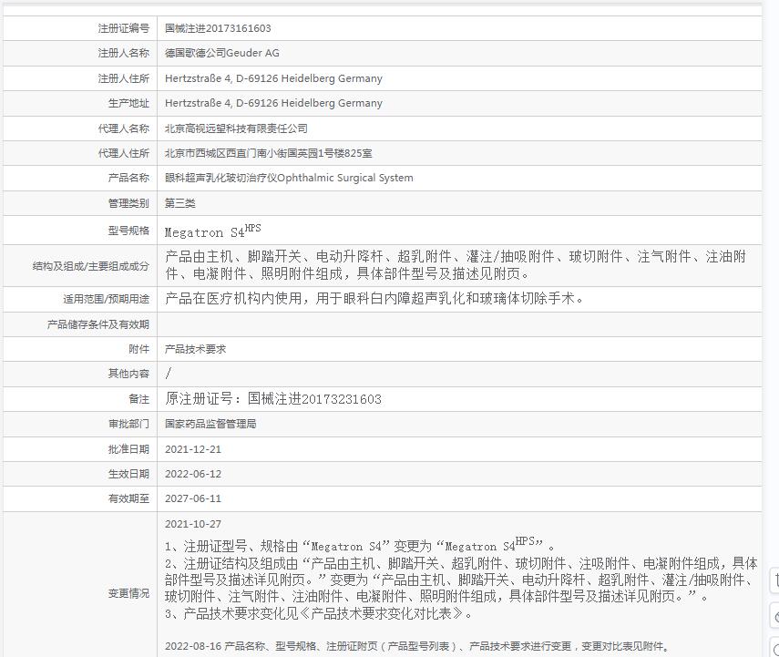This screenshot has width=779, height=657.
Task: Click model value Megatron S4 HPS in 型号规格 row
Action: click(x=212, y=231)
